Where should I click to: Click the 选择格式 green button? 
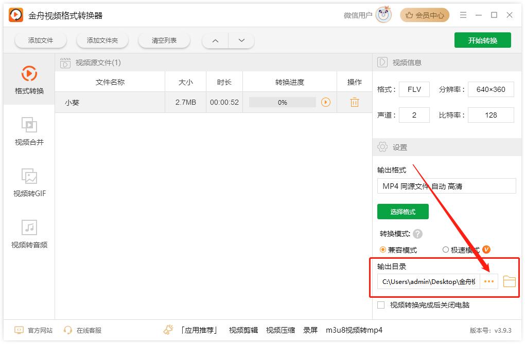[x=403, y=211]
